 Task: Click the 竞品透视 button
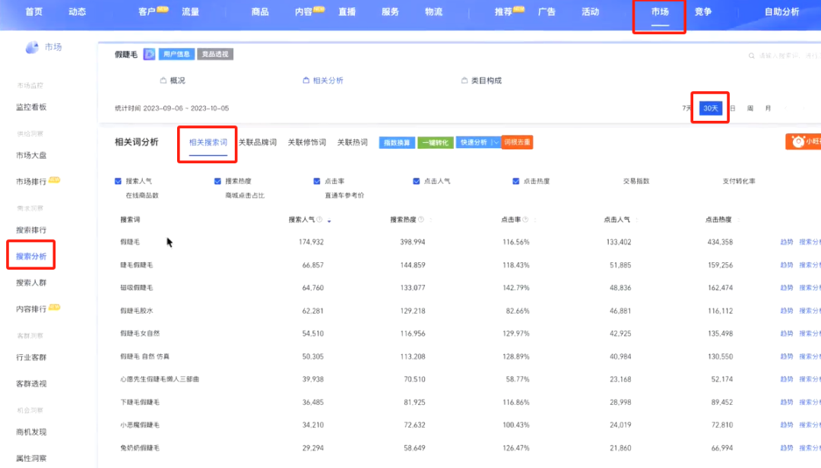tap(215, 55)
